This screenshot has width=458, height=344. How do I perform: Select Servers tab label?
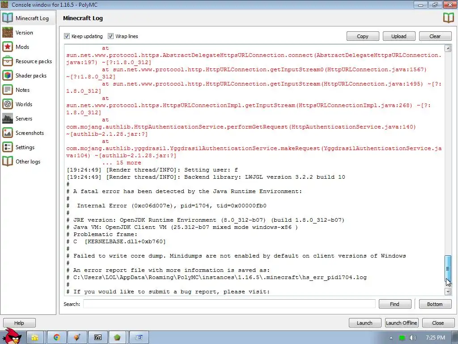[24, 118]
